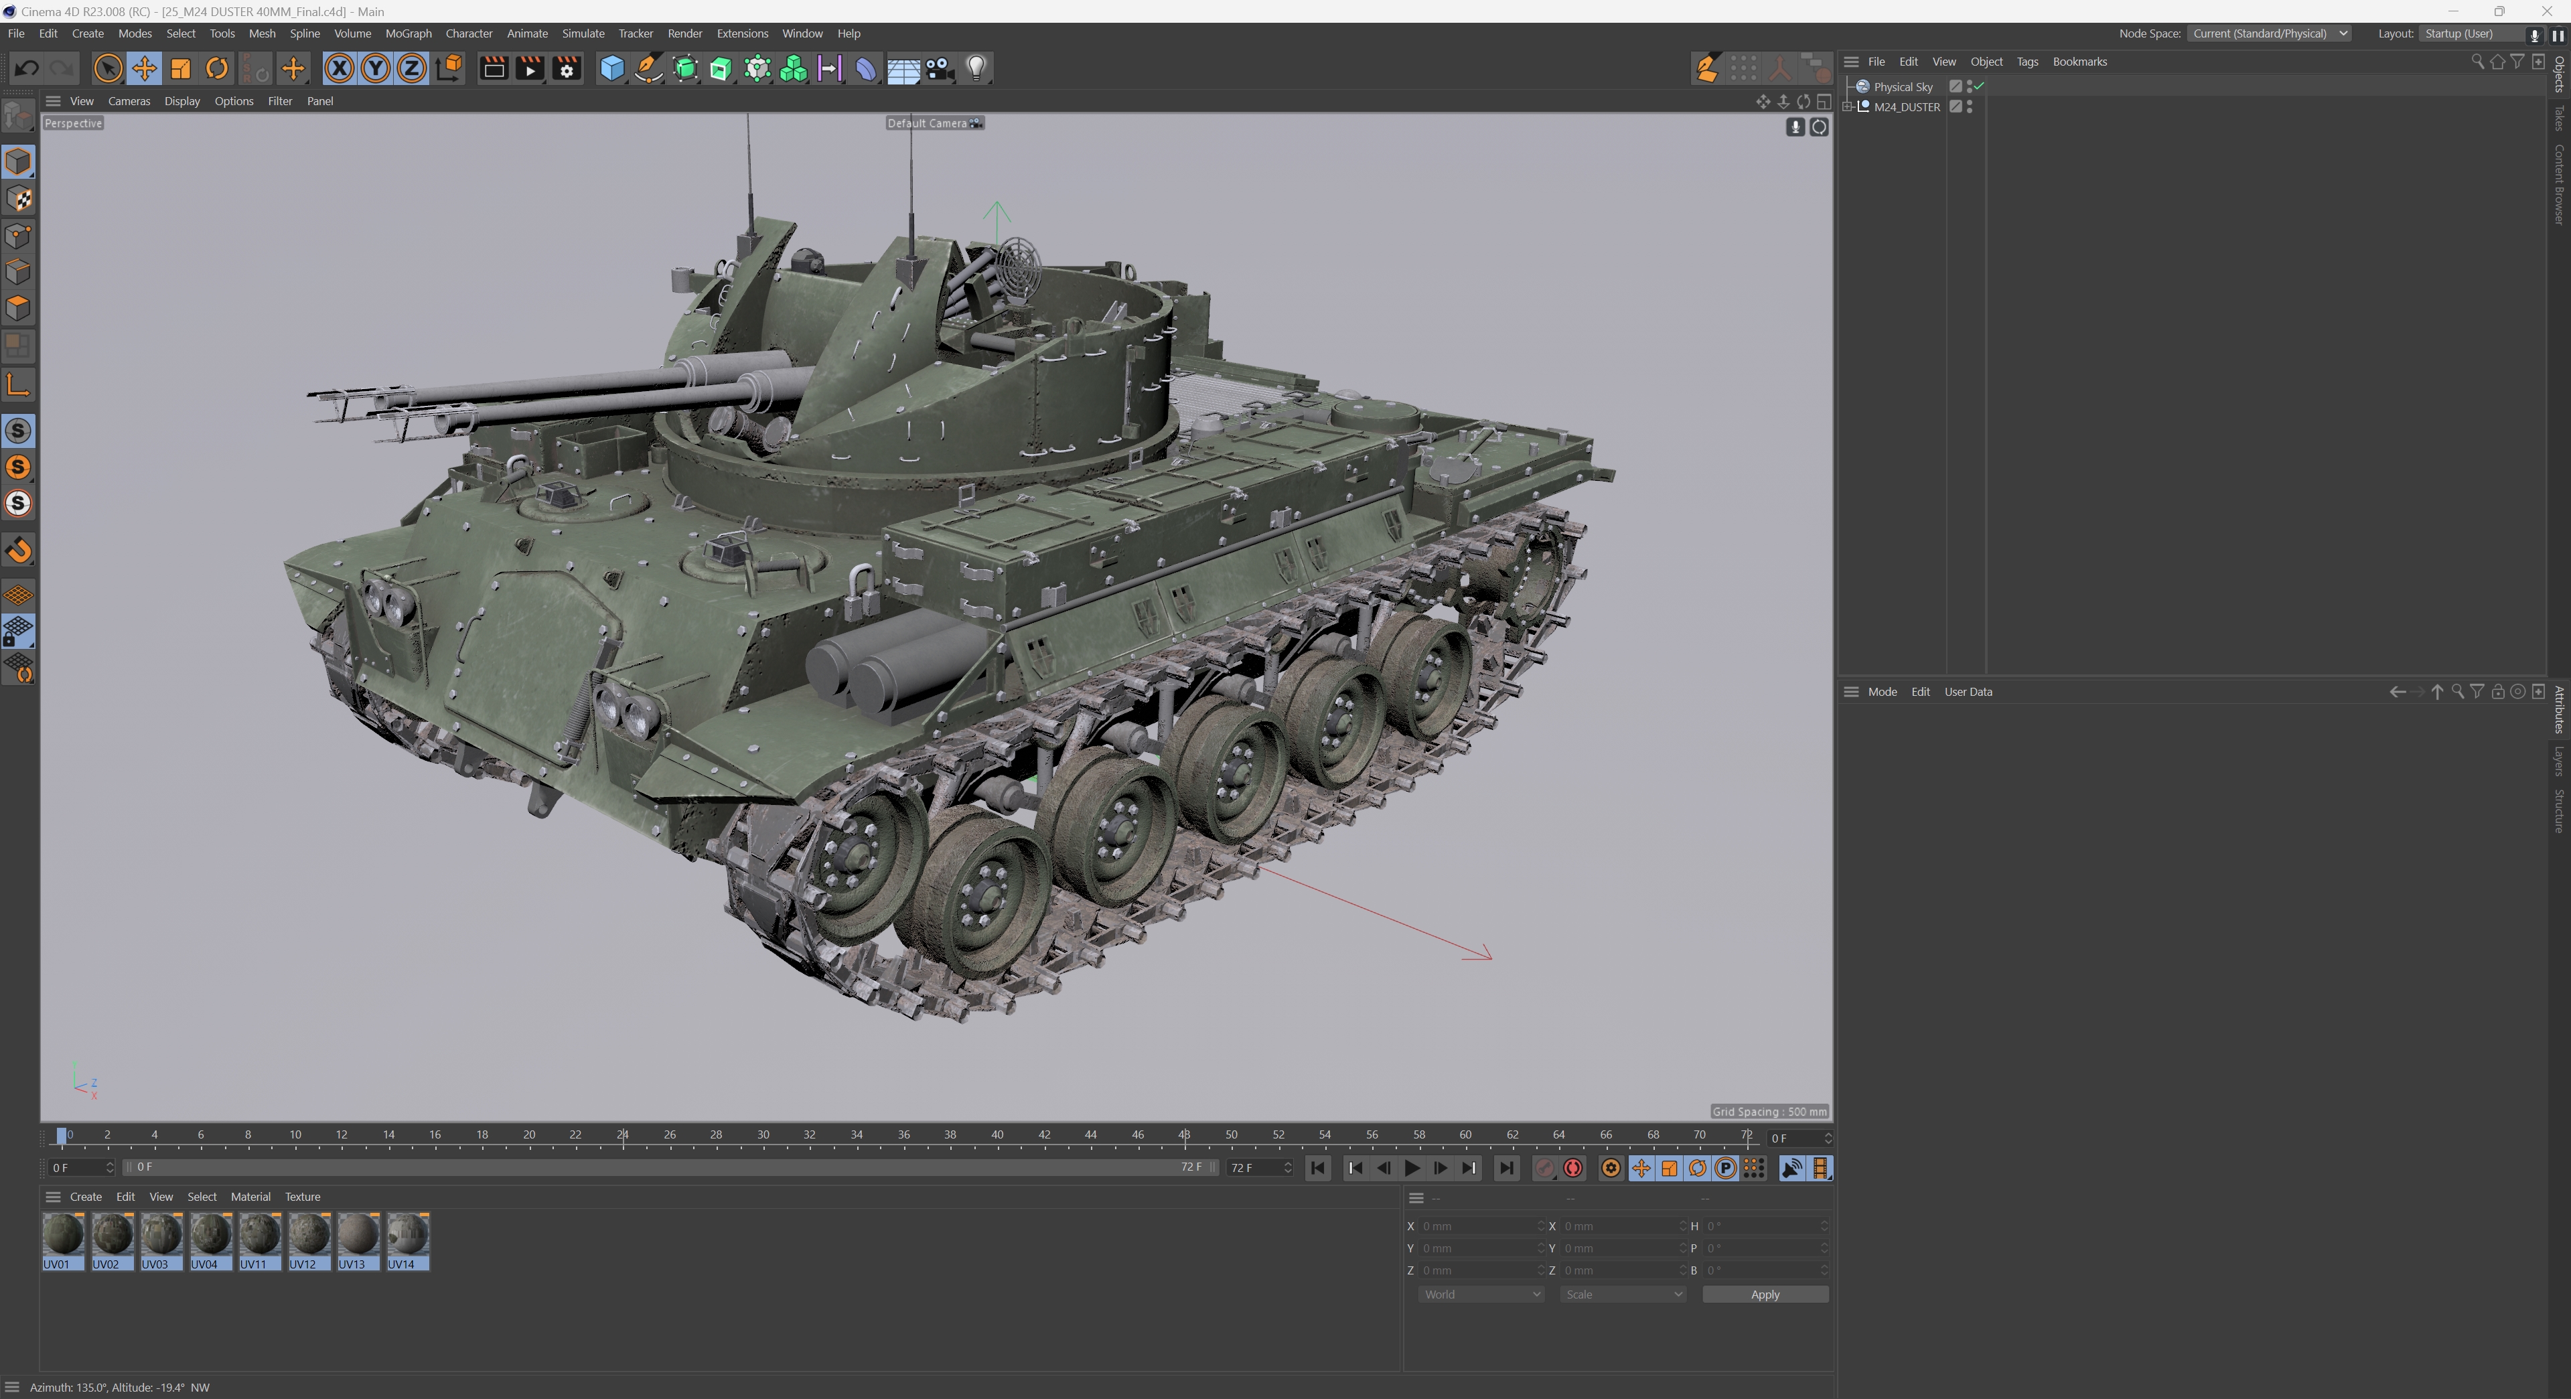Select the Rotate tool

(x=216, y=68)
